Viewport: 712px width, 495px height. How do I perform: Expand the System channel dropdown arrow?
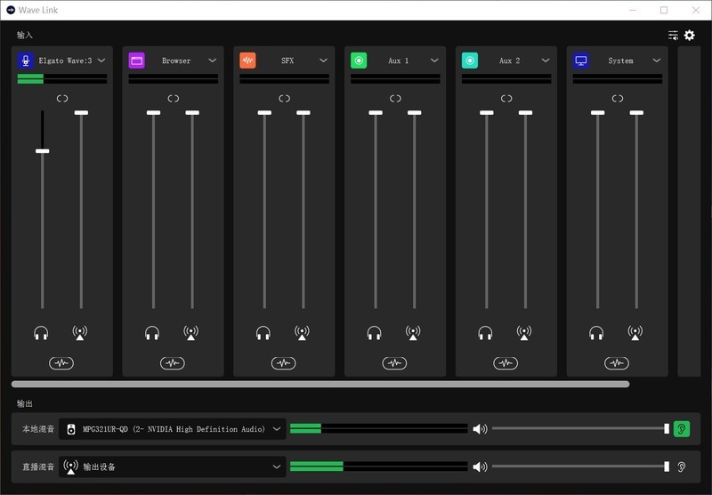pos(657,61)
